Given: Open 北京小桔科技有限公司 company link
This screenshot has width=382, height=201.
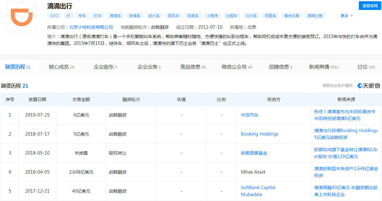Looking at the screenshot, I should tap(91, 27).
